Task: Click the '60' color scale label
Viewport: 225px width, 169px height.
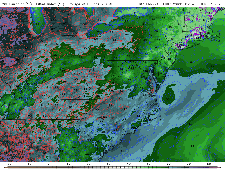Action: pyautogui.click(x=169, y=164)
